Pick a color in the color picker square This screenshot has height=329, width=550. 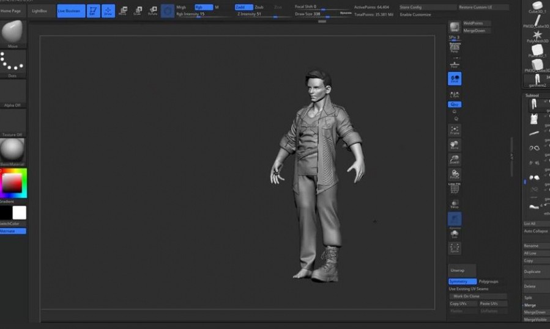(x=12, y=183)
